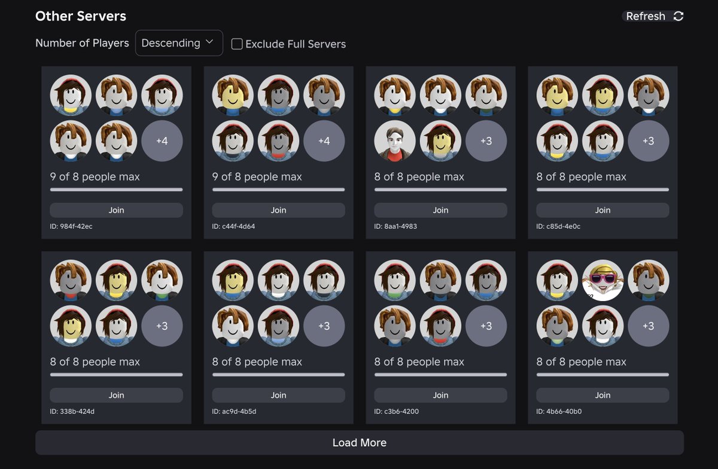Click +4 more players badge in server c44f-4d64

(x=324, y=141)
